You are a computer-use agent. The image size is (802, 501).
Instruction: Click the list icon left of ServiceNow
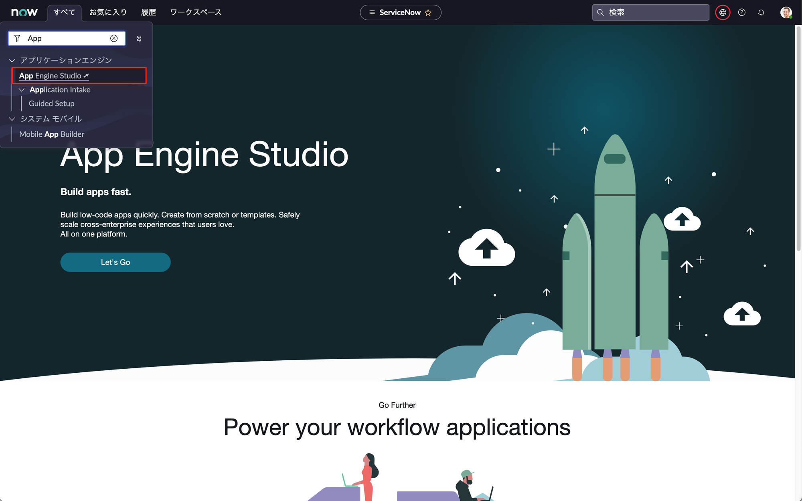(x=372, y=12)
